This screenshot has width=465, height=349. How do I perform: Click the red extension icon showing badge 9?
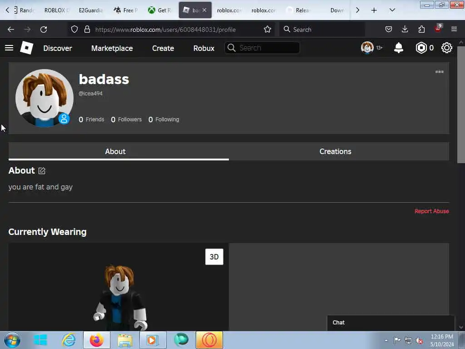coord(438,29)
